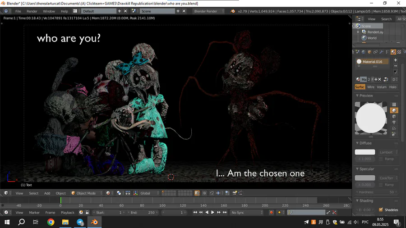Enable the Diffuse Ramp checkbox

point(381,159)
